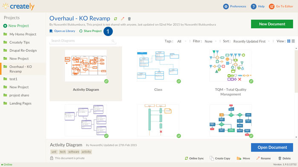The image size is (298, 167).
Task: Click the Overhaul - KO Revamp title
Action: 80,18
